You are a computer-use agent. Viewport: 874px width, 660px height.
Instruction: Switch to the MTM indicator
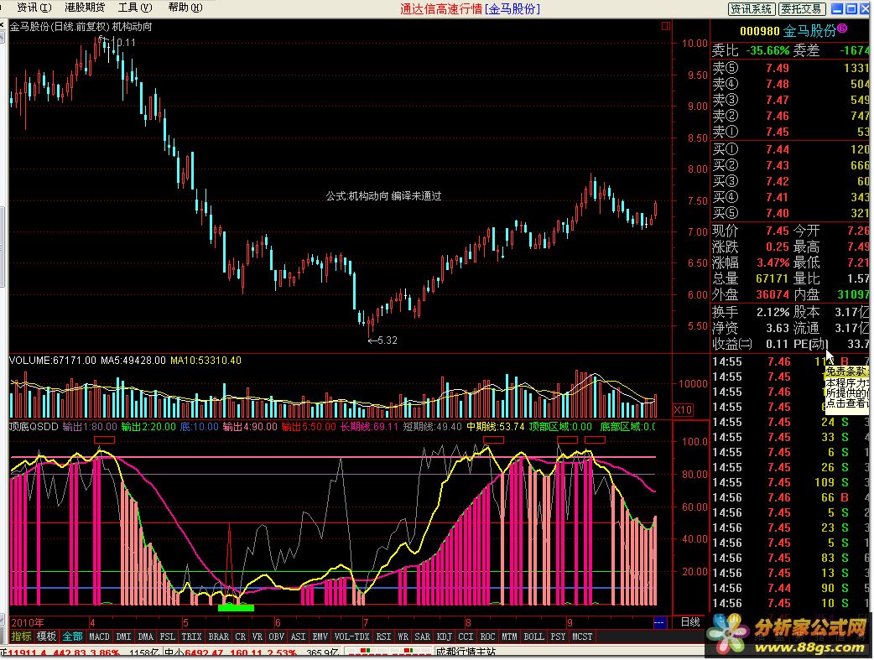(509, 636)
